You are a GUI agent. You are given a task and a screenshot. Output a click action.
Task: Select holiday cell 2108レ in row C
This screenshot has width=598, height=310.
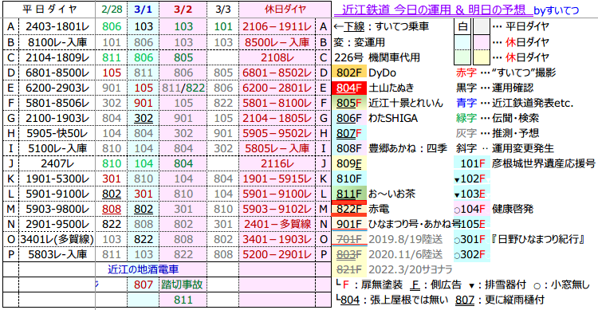click(x=277, y=57)
